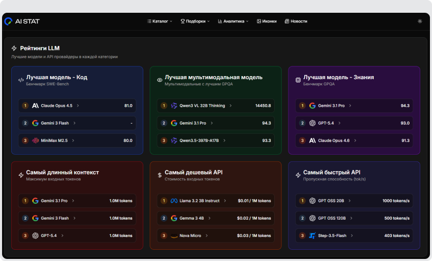Click the Google logo next to Gemini 3.1 Pro in длинный контекст
This screenshot has height=261, width=432.
pos(35,201)
